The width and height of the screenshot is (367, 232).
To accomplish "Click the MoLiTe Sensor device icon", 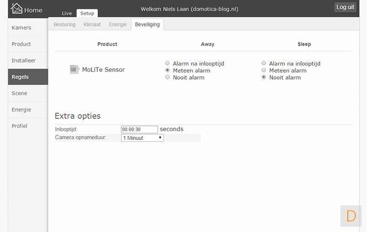I will click(74, 70).
